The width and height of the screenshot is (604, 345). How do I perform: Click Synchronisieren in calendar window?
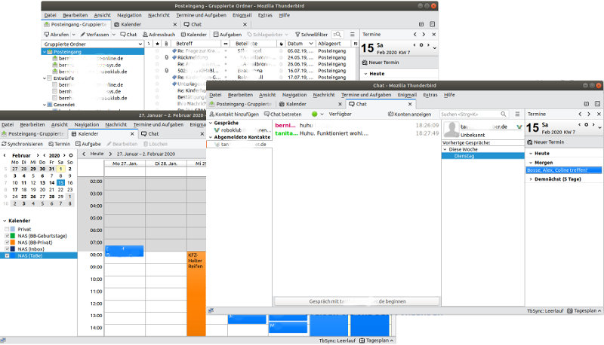(x=23, y=144)
